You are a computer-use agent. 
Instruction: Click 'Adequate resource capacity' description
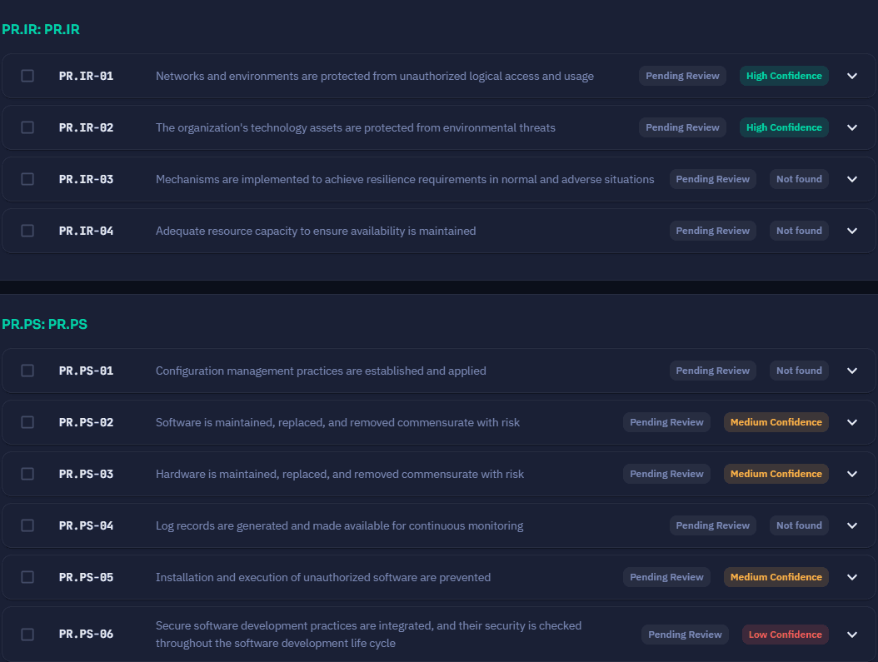316,231
